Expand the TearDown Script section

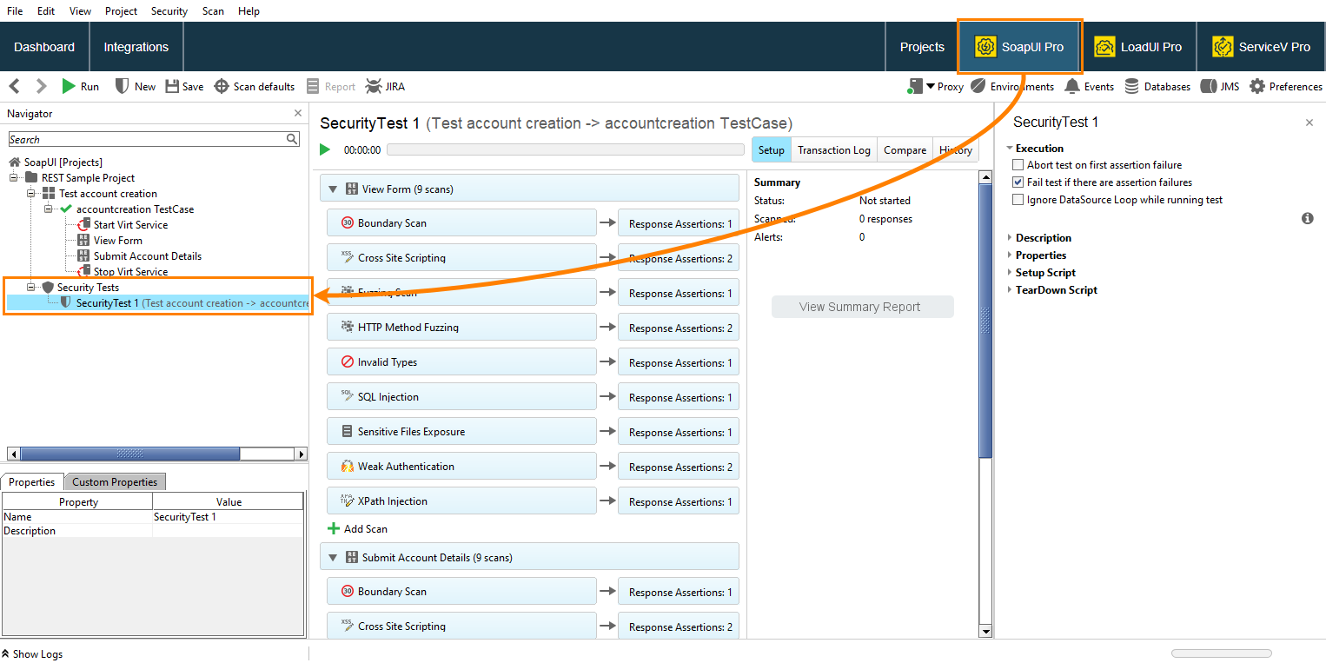pyautogui.click(x=1010, y=290)
